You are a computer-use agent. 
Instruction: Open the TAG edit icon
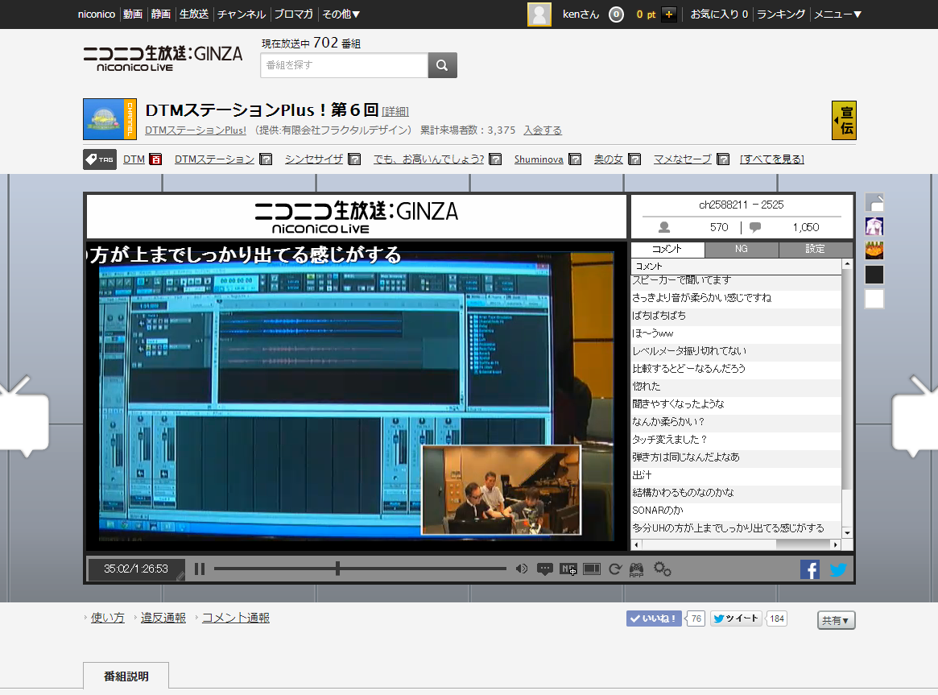click(x=100, y=159)
